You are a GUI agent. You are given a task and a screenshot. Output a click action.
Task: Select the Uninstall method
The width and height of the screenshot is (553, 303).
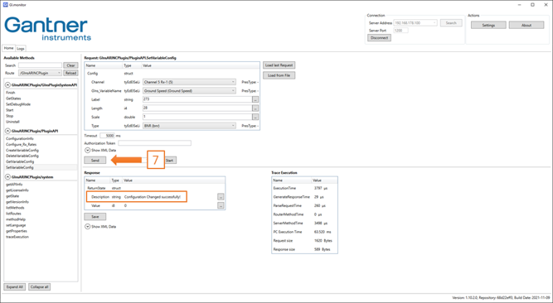coord(12,122)
